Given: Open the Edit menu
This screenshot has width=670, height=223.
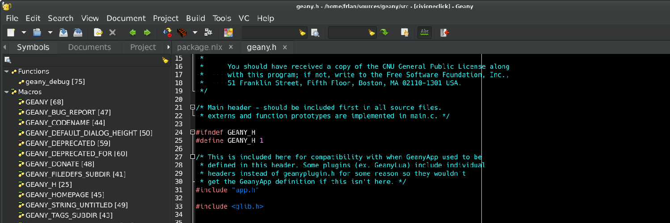Looking at the screenshot, I should (33, 18).
